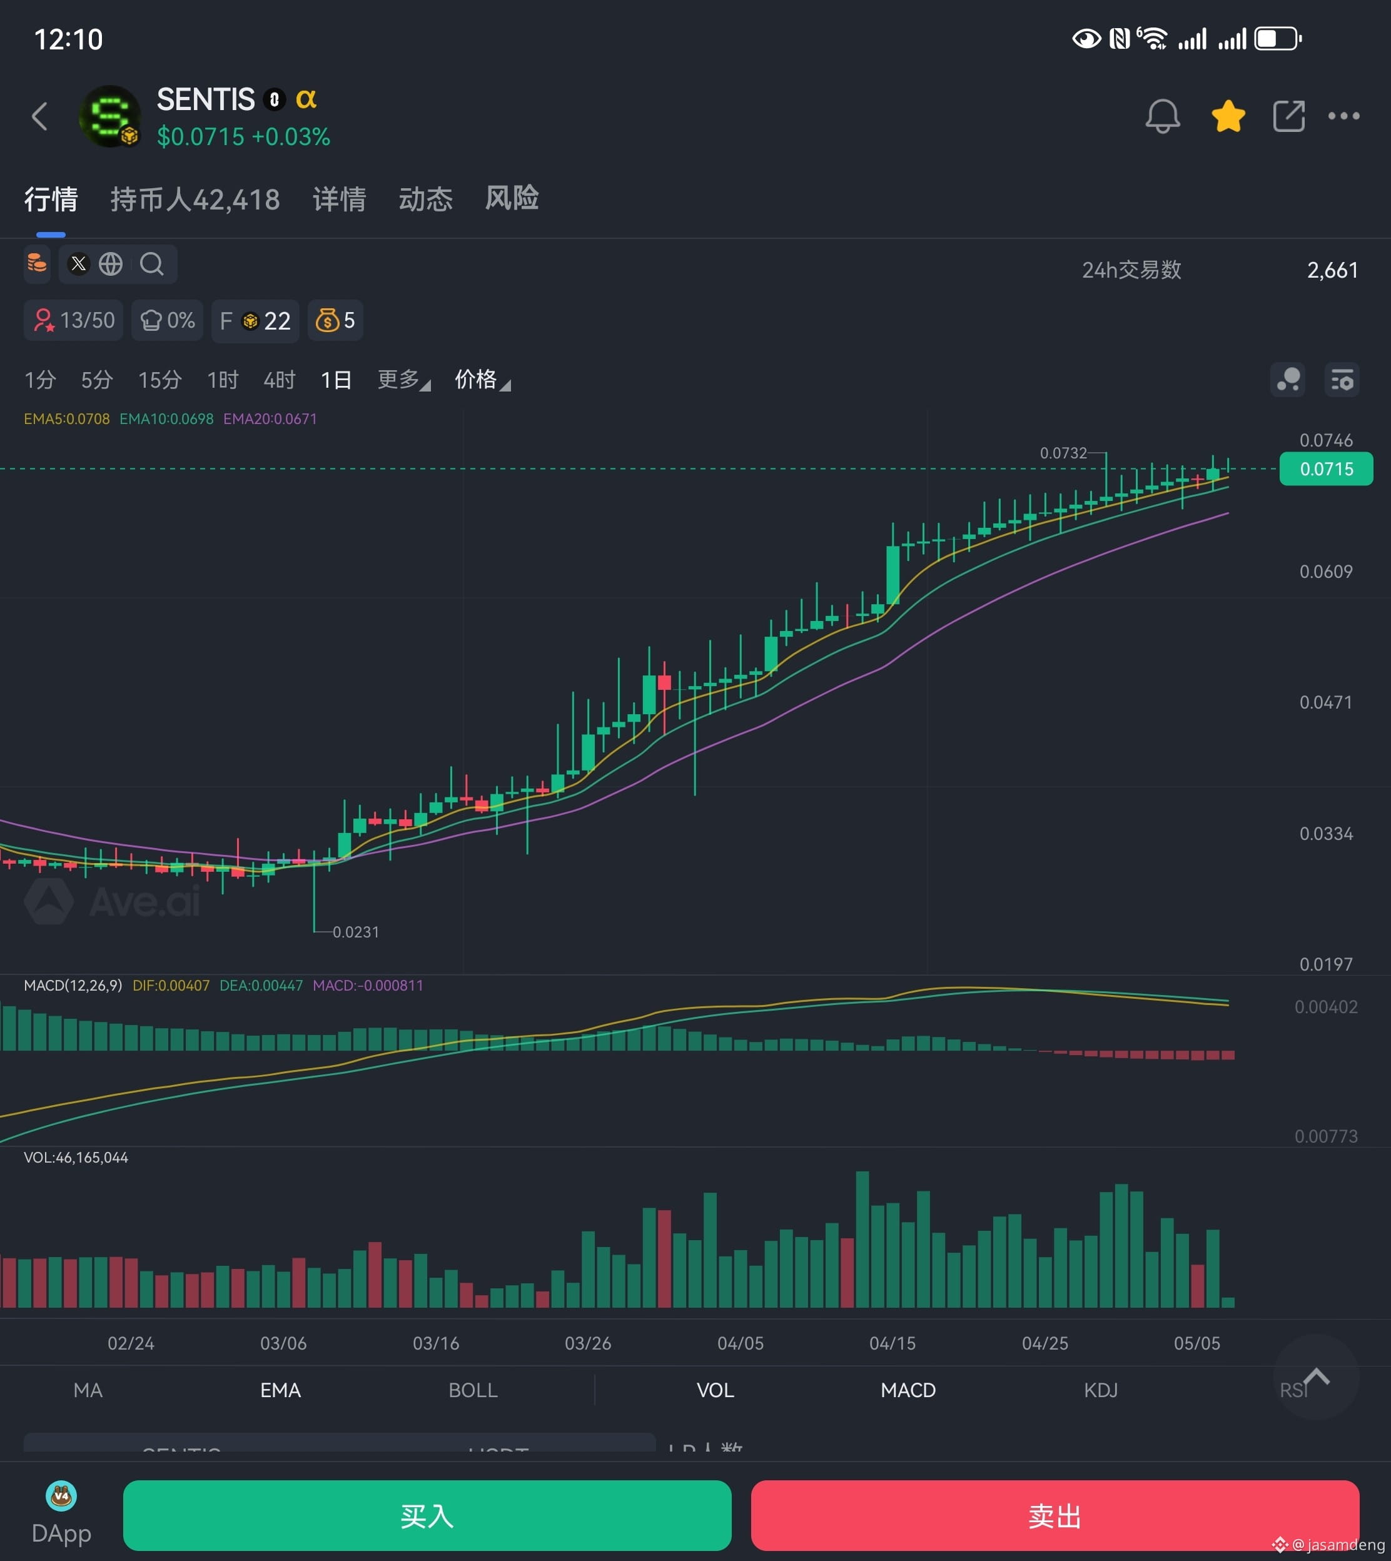This screenshot has height=1561, width=1391.
Task: Tap the EMA10:0.0698 legend value
Action: [x=166, y=419]
